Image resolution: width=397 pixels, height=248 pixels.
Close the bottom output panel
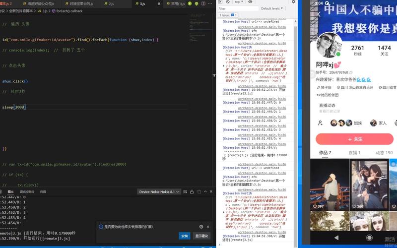pos(211,192)
